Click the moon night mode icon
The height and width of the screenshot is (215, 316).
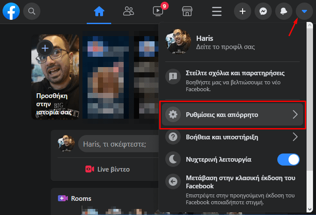tap(173, 160)
